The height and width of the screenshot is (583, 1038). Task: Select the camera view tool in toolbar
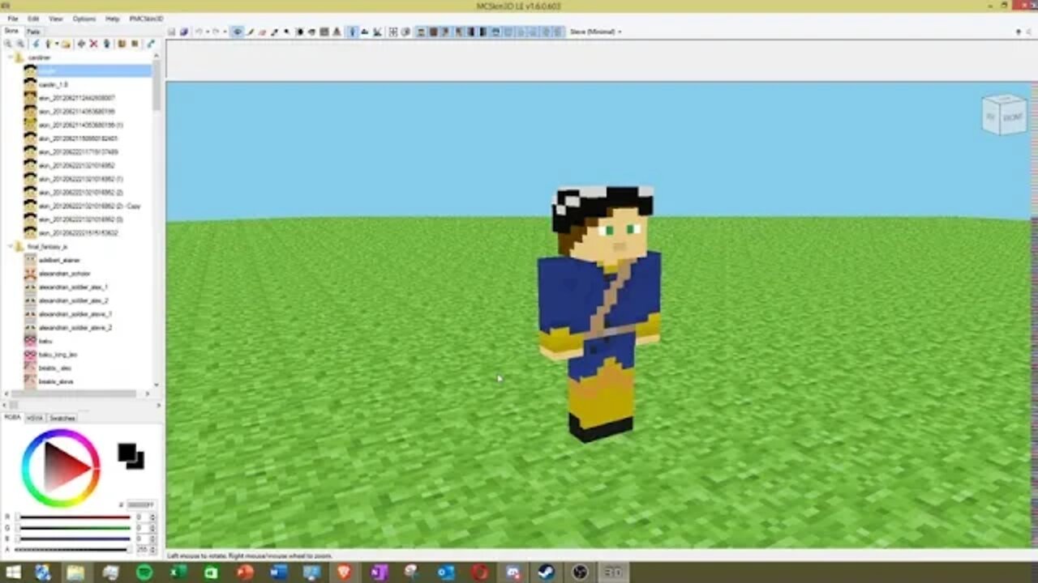[238, 32]
